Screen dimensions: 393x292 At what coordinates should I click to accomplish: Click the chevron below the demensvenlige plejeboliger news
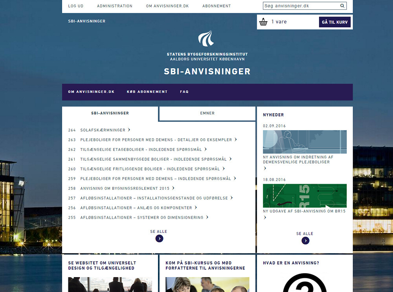coord(265,169)
